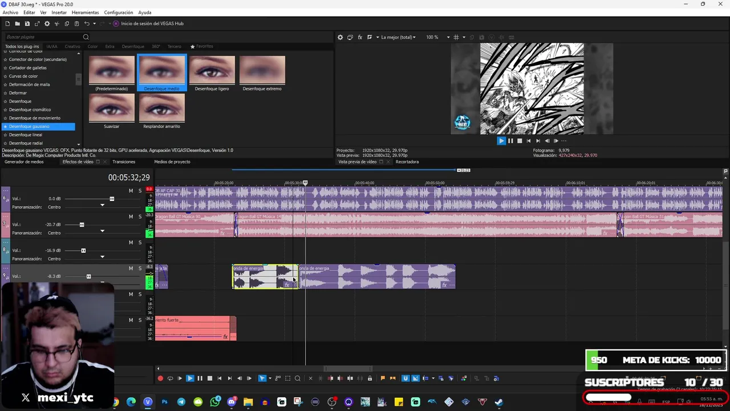
Task: Open preview zoom 100 % dropdown
Action: 438,37
